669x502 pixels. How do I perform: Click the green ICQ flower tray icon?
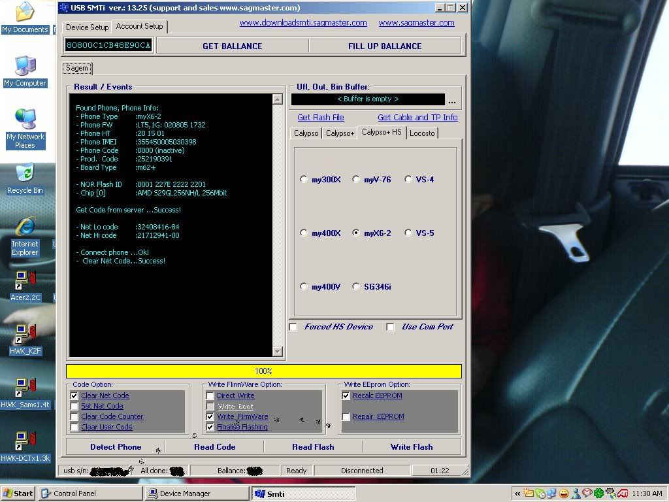(599, 494)
